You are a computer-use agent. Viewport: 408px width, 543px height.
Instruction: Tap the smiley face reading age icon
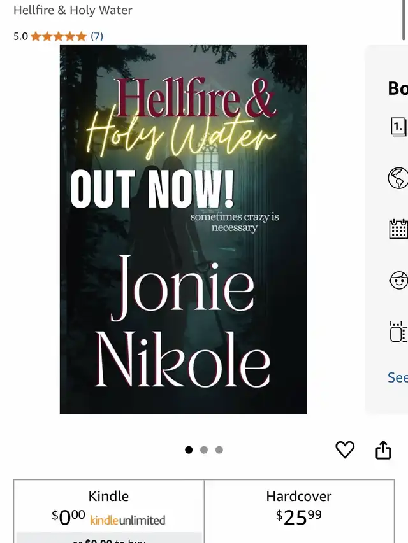click(398, 280)
